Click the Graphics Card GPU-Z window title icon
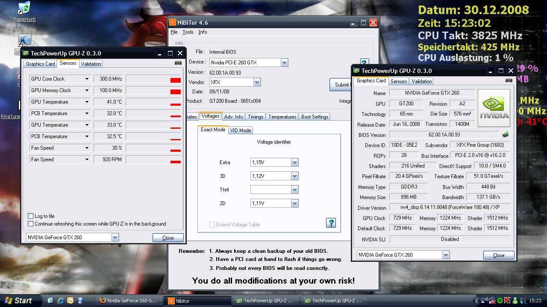The image size is (547, 307). 356,71
